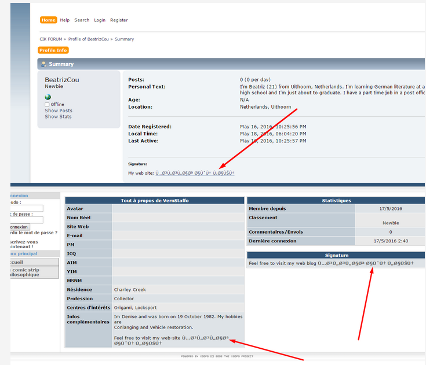This screenshot has width=426, height=365.
Task: Click the CIK FORUM breadcrumb link
Action: (x=50, y=39)
